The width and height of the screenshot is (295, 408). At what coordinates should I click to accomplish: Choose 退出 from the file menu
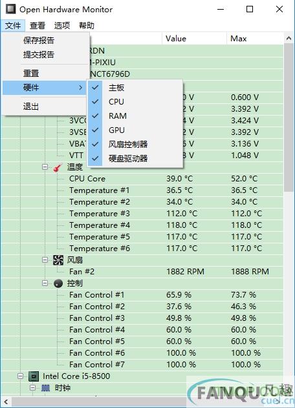pyautogui.click(x=46, y=107)
